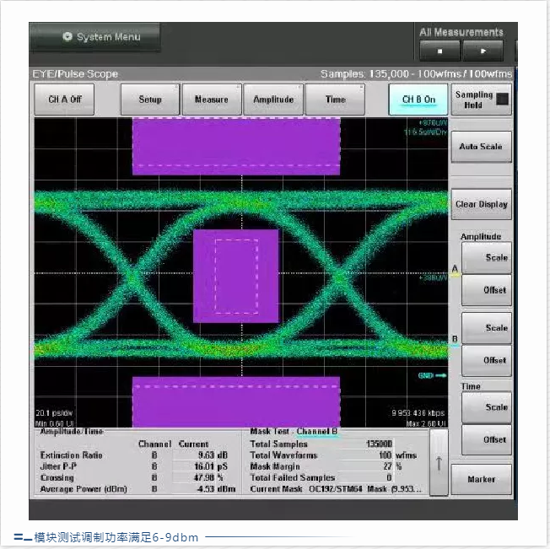Expand the Measure menu
This screenshot has height=549, width=550.
click(x=212, y=100)
